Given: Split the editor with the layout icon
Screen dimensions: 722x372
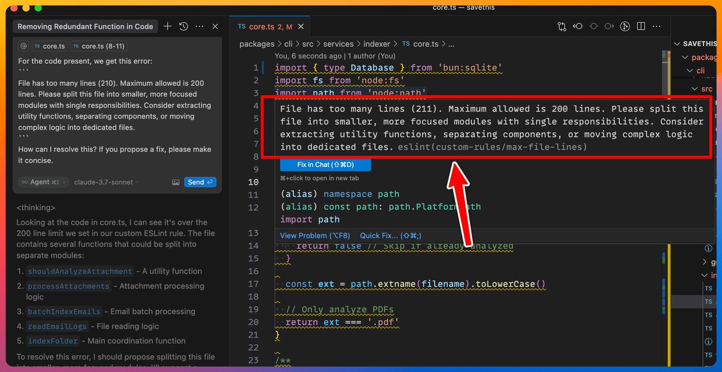Looking at the screenshot, I should tap(641, 26).
